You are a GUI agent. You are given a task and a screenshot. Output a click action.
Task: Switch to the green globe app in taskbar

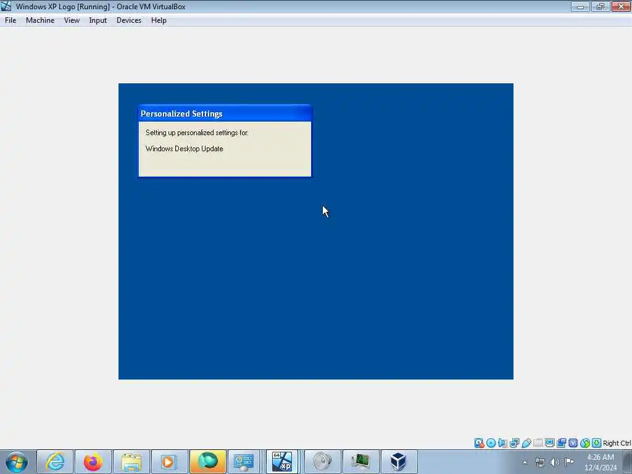[207, 462]
